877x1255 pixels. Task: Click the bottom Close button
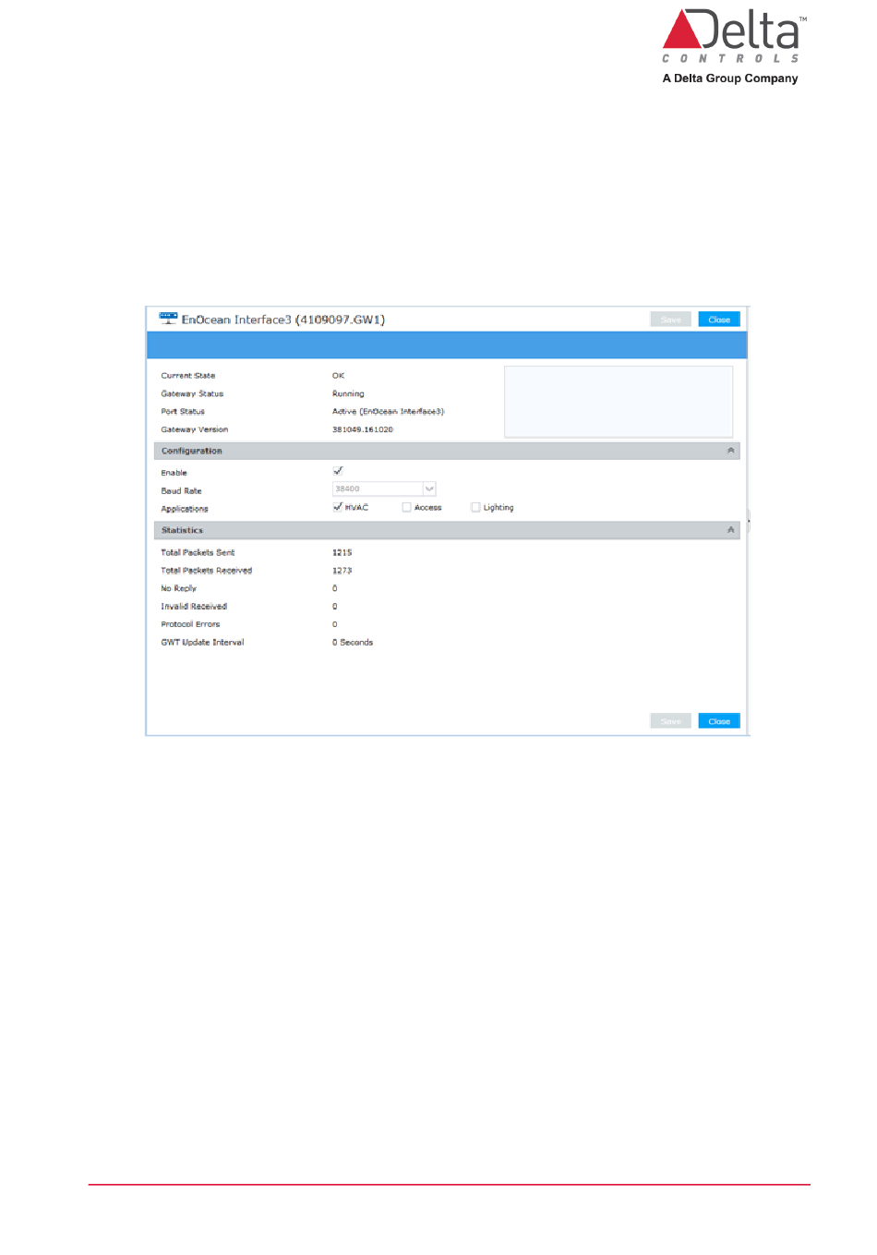click(719, 721)
